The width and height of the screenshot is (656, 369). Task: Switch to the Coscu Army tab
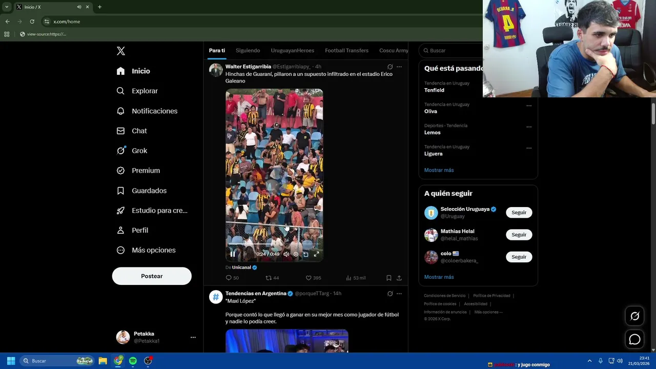click(394, 50)
